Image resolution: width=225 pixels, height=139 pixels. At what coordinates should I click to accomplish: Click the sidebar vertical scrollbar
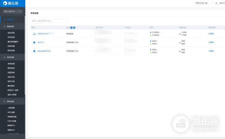pyautogui.click(x=25, y=55)
